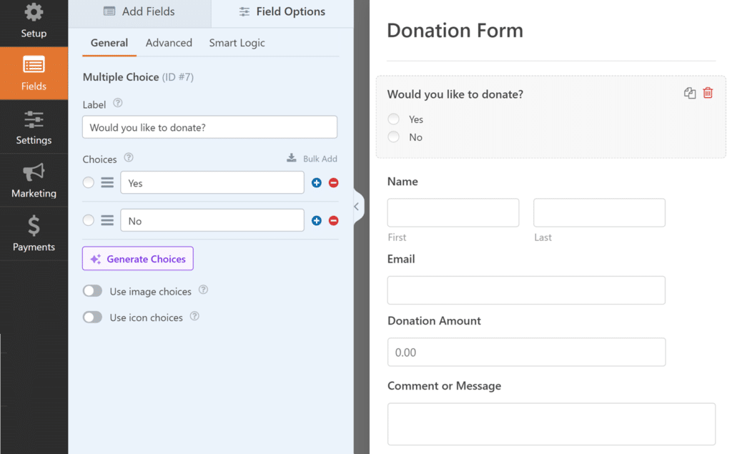The width and height of the screenshot is (732, 454).
Task: Click the duplicate field icon
Action: point(690,93)
